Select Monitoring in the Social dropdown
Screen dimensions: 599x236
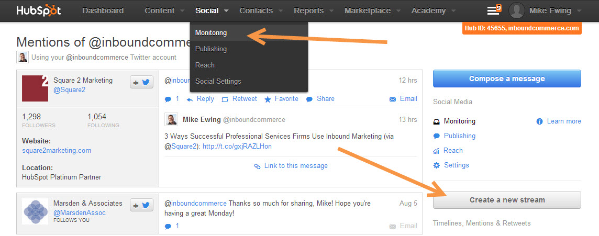click(x=249, y=33)
